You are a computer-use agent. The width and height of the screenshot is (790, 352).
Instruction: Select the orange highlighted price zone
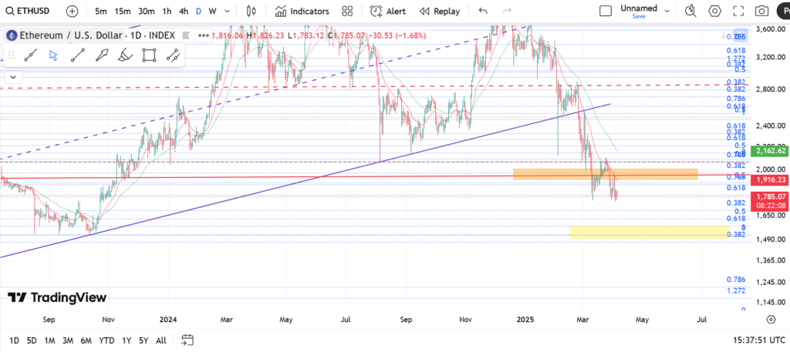(x=605, y=174)
